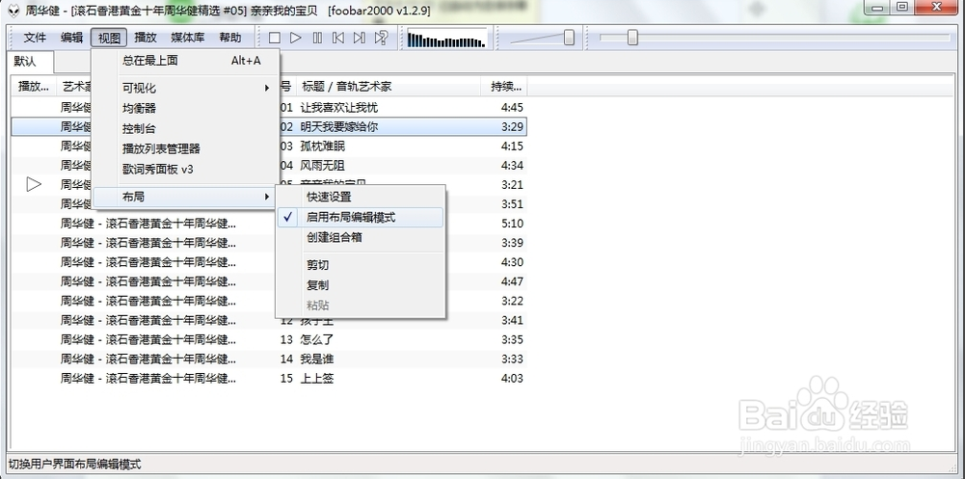Click duration 5:10 cell
The width and height of the screenshot is (965, 479).
[512, 224]
